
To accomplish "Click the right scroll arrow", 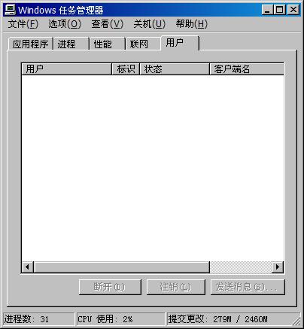I will click(x=278, y=267).
